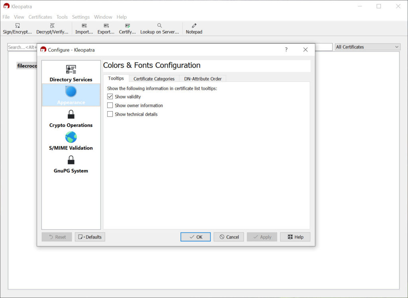The image size is (408, 298).
Task: Click the Decrypt/Verify toolbar icon
Action: (x=52, y=26)
